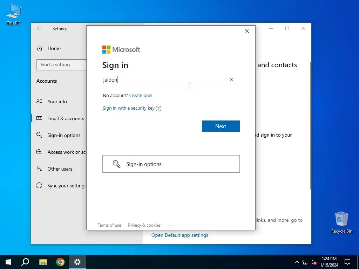Click the key icon beside sidebar Sign-in options

point(39,135)
